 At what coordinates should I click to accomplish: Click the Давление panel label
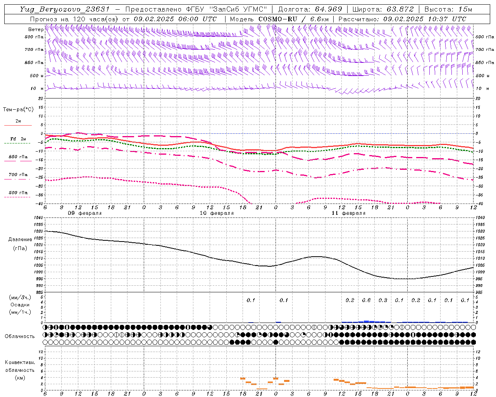pyautogui.click(x=20, y=240)
